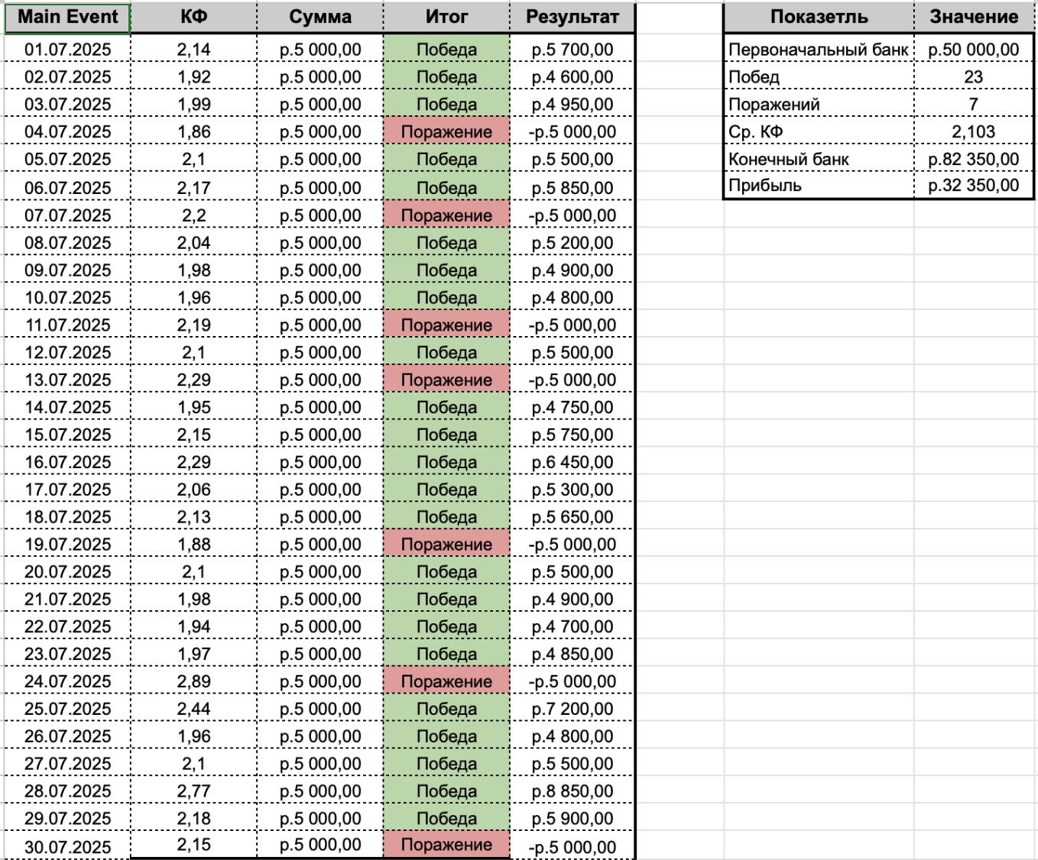Viewport: 1038px width, 860px height.
Task: Select the Main Event header cell
Action: tap(68, 18)
